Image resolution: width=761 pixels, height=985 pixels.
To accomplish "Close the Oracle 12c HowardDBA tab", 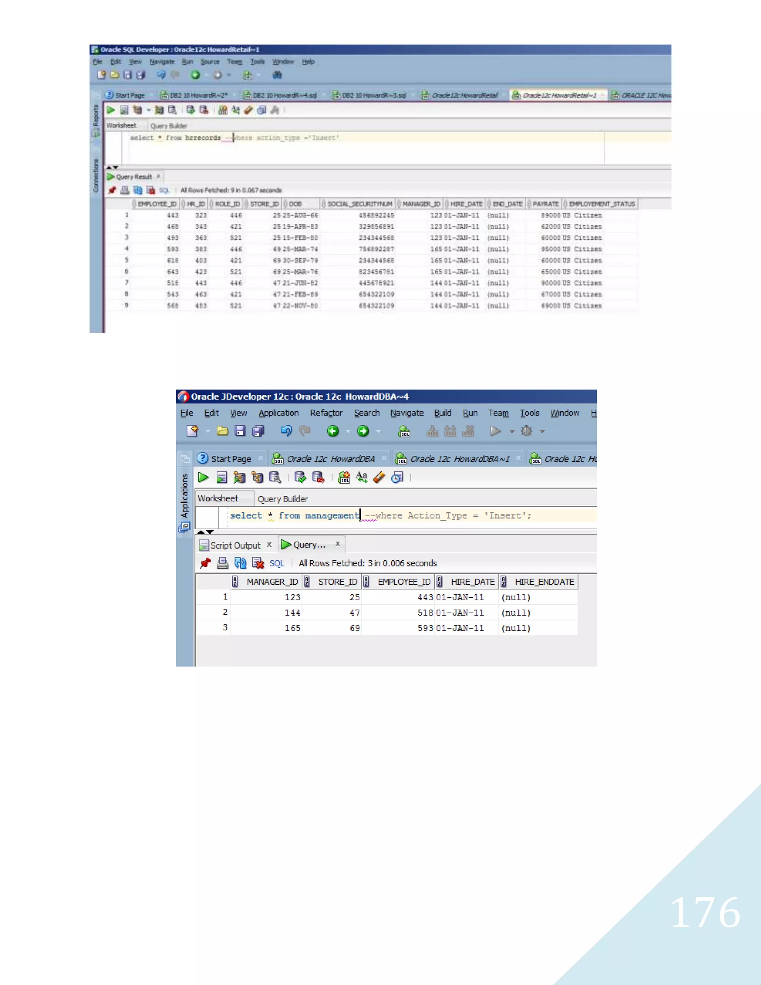I will (x=384, y=458).
